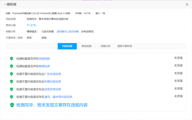Screen dimensions: 192x120
Task: Click the green shield beside 违规风险 check
Action: pos(12,58)
